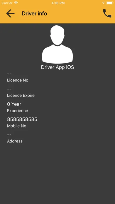This screenshot has height=204, width=115.
Task: Tap the driver profile avatar
Action: 58,44
